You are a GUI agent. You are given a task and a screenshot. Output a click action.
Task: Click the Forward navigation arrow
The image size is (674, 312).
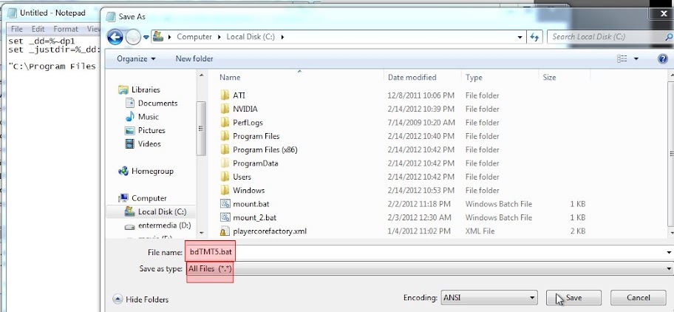tap(133, 37)
